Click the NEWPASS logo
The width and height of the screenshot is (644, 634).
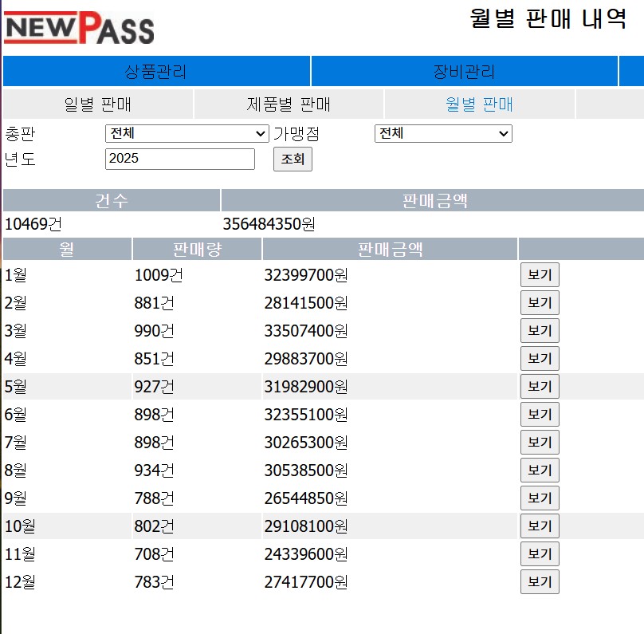pos(79,29)
